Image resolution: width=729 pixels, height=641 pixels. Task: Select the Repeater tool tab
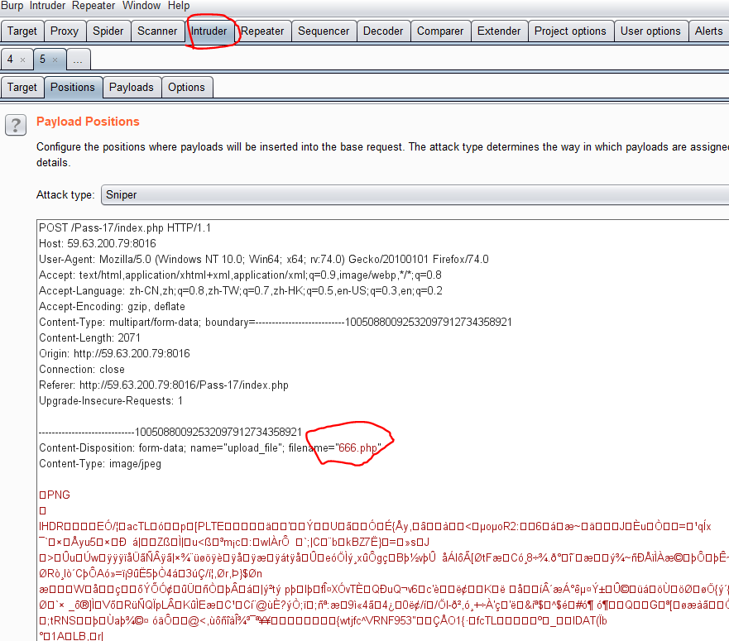pos(262,31)
